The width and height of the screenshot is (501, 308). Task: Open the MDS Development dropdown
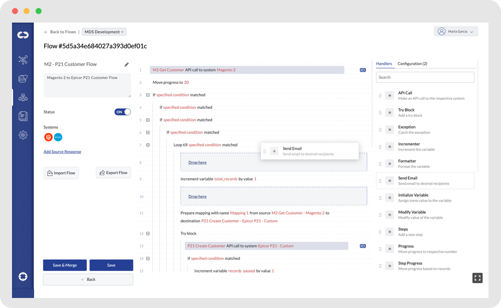pos(104,32)
